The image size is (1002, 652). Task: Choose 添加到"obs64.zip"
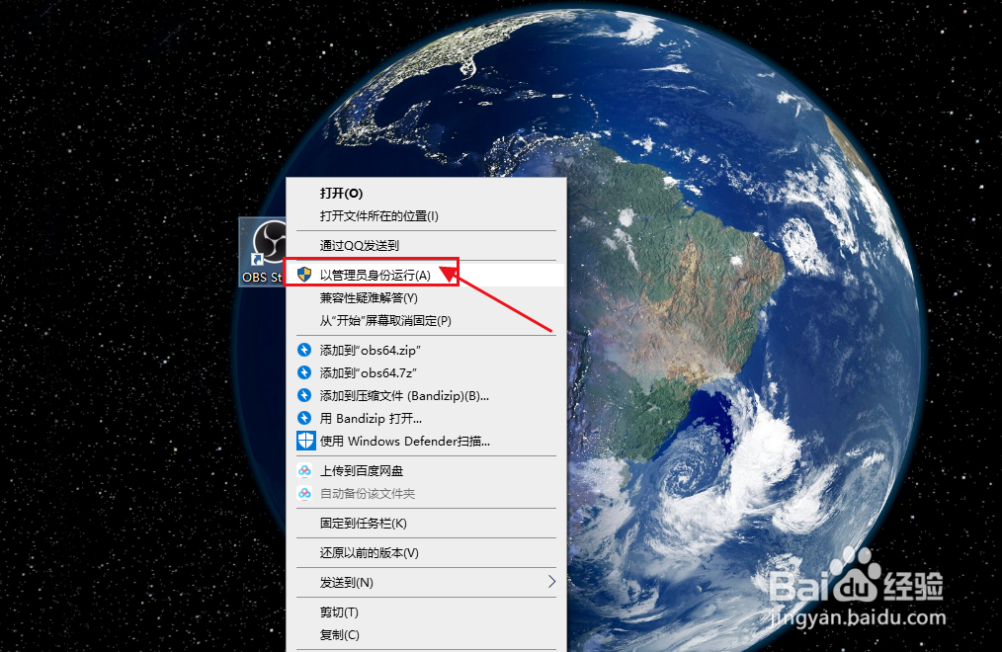[426, 350]
